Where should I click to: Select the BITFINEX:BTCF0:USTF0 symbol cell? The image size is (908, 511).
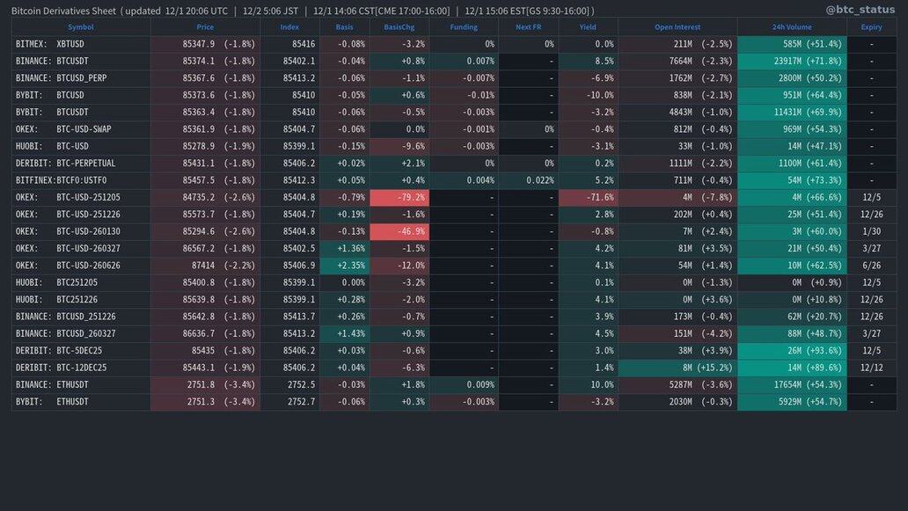click(x=81, y=180)
